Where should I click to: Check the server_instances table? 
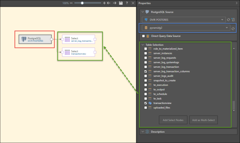click(146, 53)
